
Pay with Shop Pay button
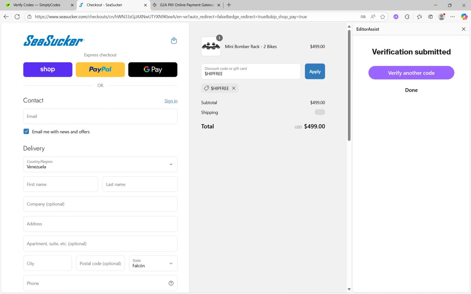pyautogui.click(x=48, y=70)
